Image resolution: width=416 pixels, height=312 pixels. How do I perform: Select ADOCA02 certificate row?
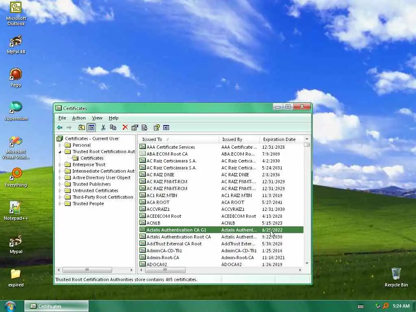(x=221, y=264)
